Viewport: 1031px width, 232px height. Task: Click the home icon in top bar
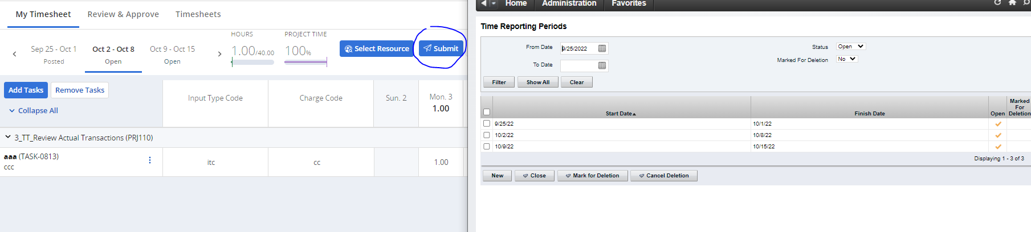(x=1012, y=3)
